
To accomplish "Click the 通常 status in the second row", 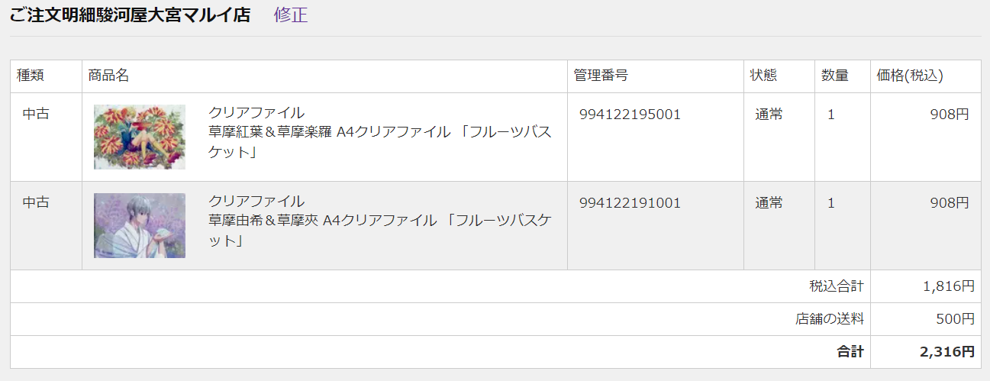I will pos(769,203).
